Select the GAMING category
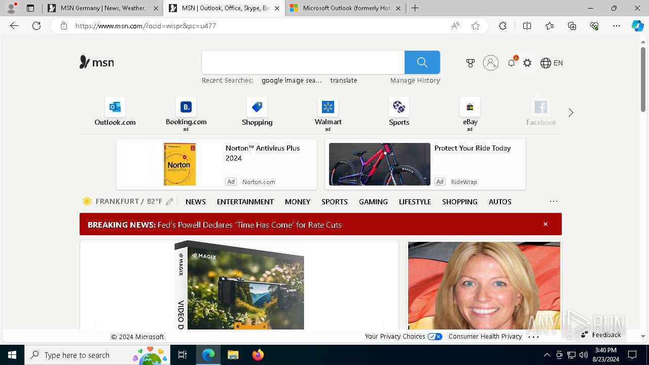The height and width of the screenshot is (365, 649). (x=373, y=202)
